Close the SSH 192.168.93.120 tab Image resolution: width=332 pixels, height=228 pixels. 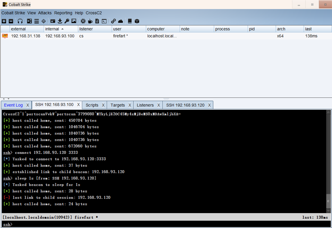209,105
